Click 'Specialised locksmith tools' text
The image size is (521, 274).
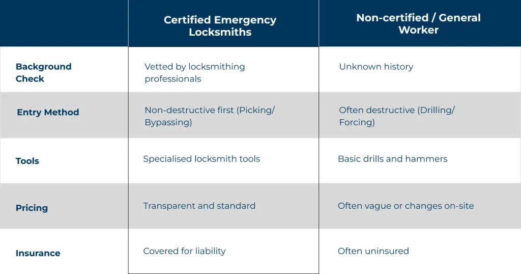point(201,159)
